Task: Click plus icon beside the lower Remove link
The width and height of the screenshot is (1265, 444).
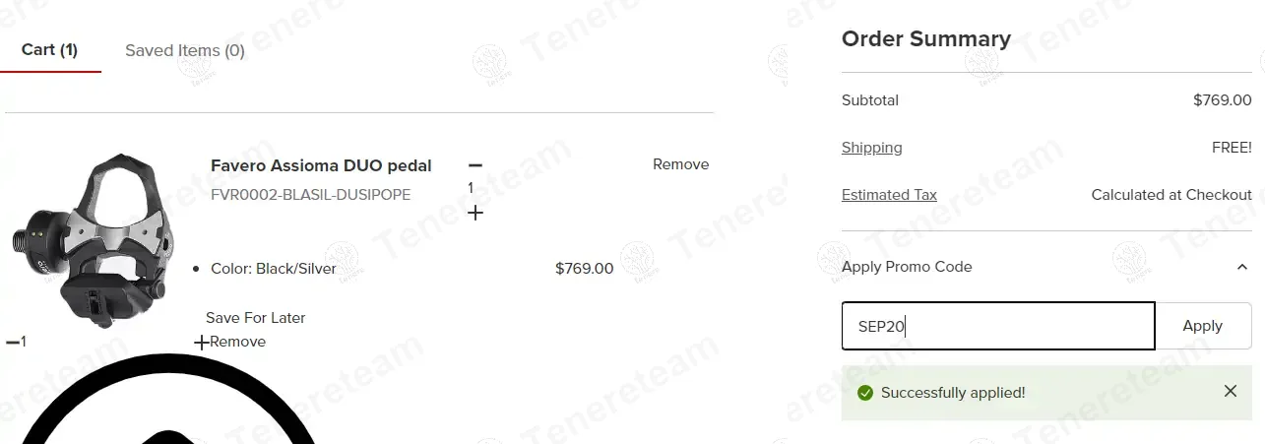Action: 201,343
